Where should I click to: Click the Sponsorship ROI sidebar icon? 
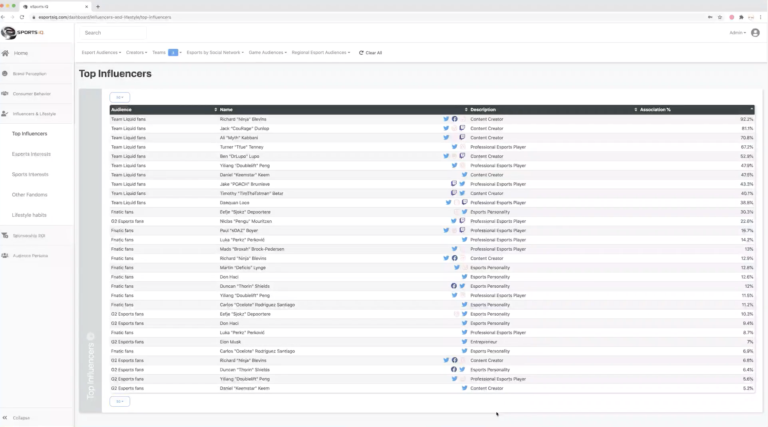pos(5,235)
